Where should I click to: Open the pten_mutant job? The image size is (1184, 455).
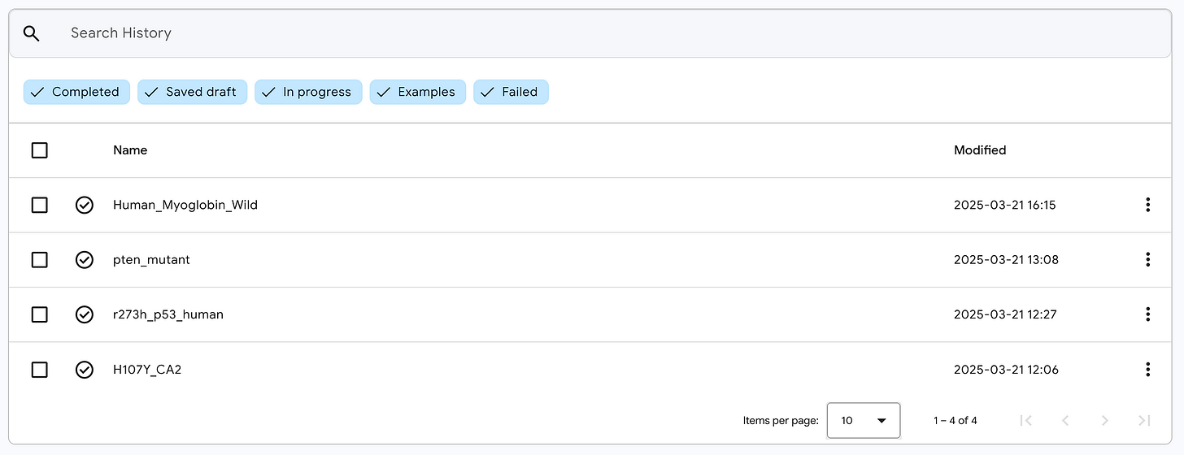[151, 260]
